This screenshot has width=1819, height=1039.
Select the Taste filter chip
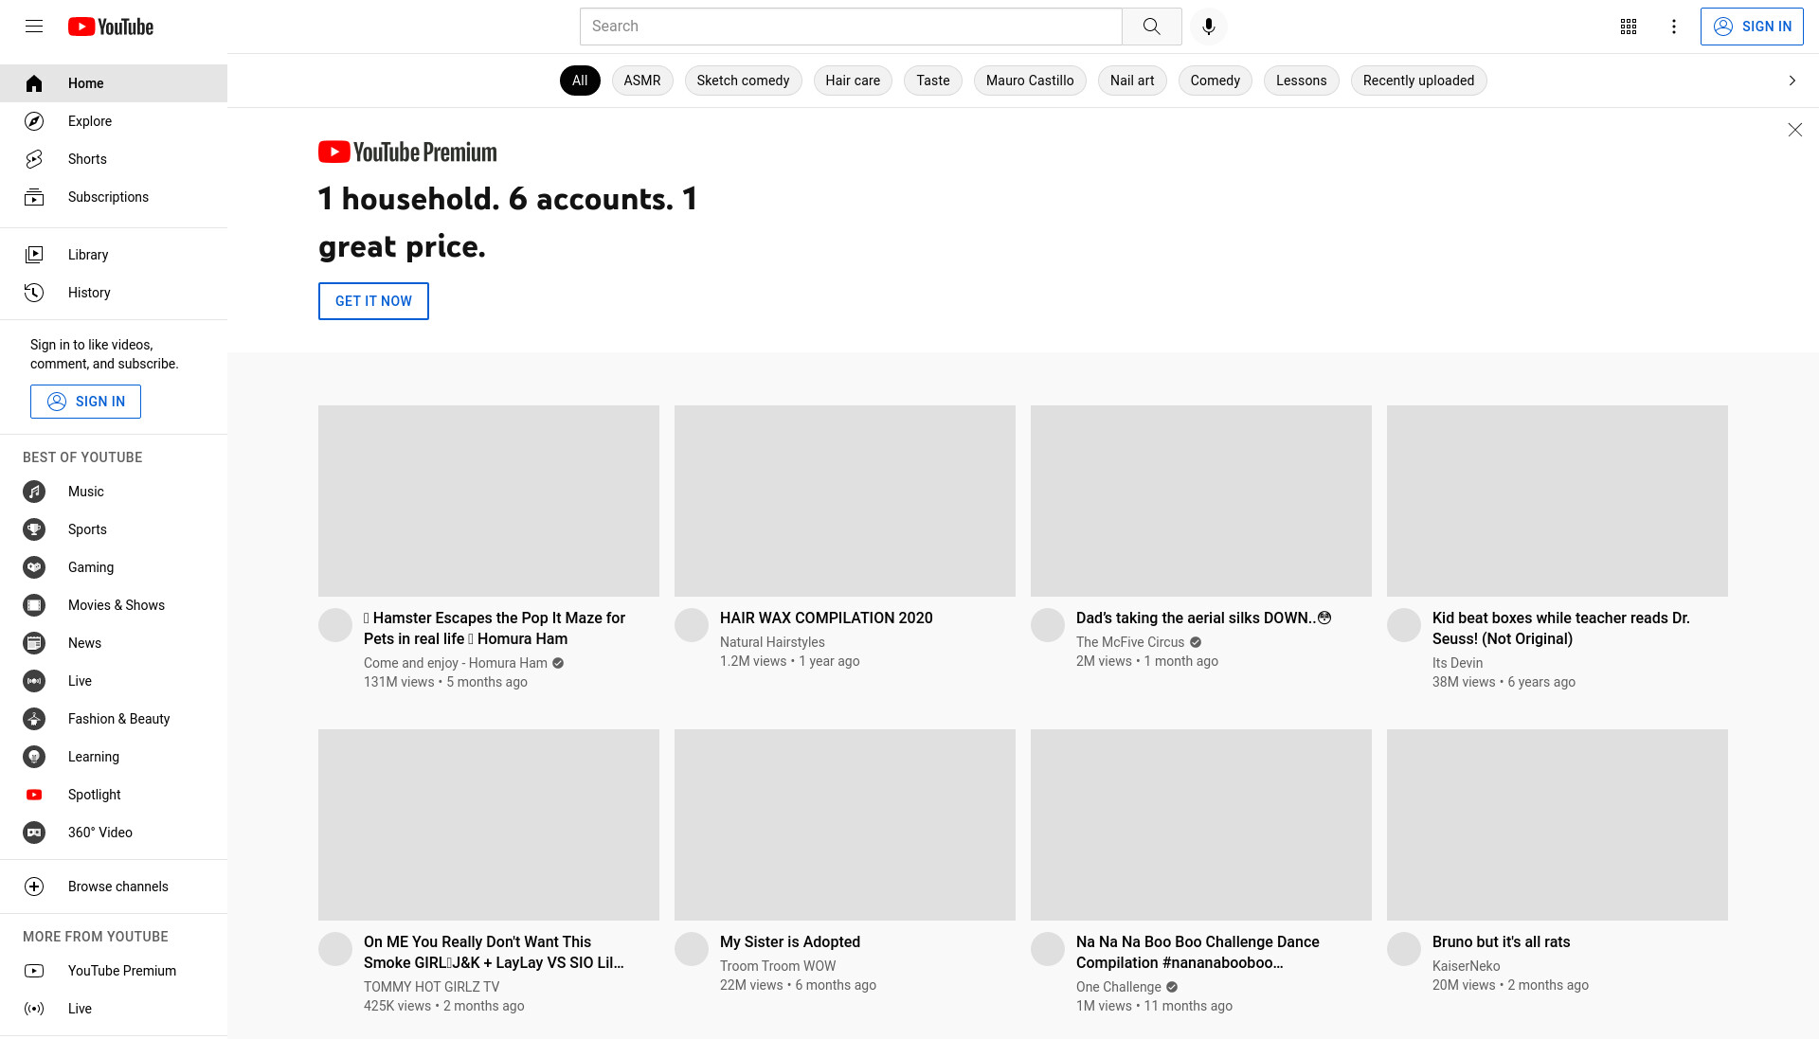[x=933, y=81]
